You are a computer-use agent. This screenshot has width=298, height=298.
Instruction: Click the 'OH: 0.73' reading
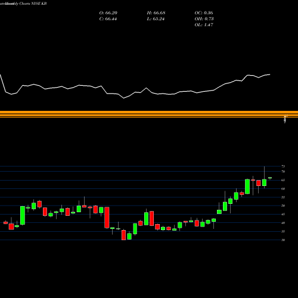coord(204,19)
